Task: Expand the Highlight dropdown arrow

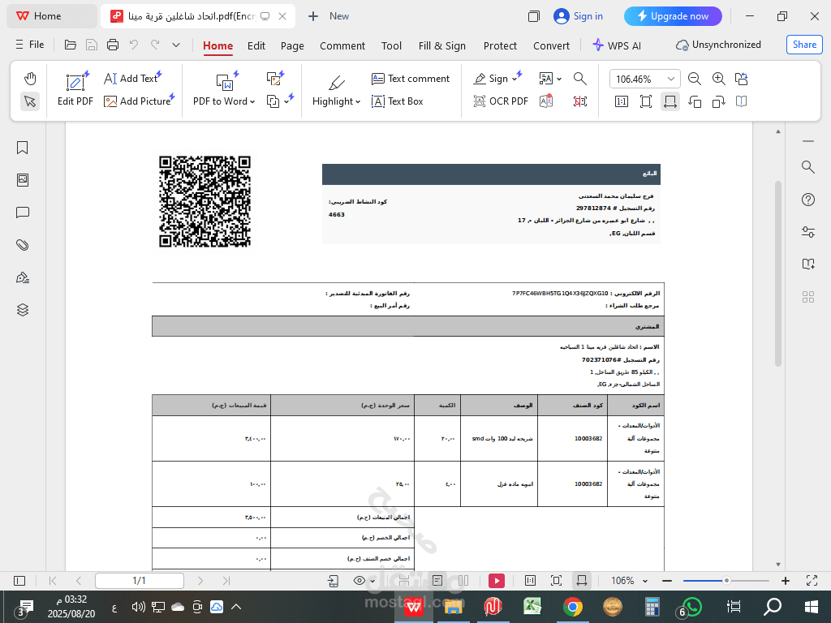Action: tap(358, 101)
